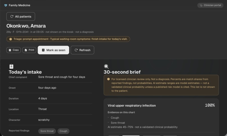Mark patient as seen
Screen dimensions: 227x136
tap(54, 50)
